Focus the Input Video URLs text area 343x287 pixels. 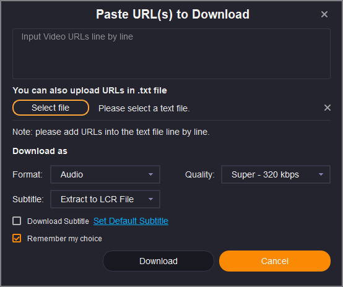point(171,54)
